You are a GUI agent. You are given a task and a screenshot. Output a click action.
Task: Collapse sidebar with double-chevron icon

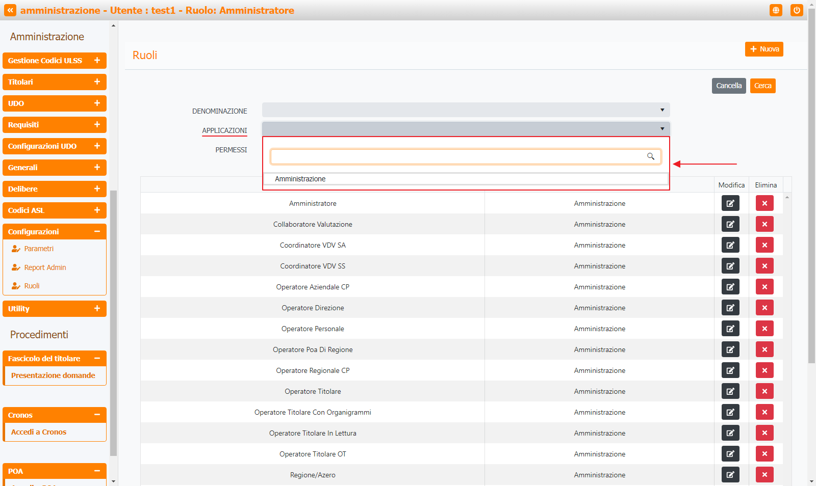pyautogui.click(x=10, y=10)
